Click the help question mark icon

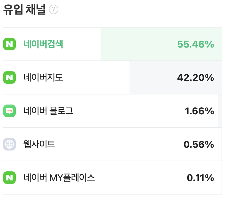pos(54,9)
